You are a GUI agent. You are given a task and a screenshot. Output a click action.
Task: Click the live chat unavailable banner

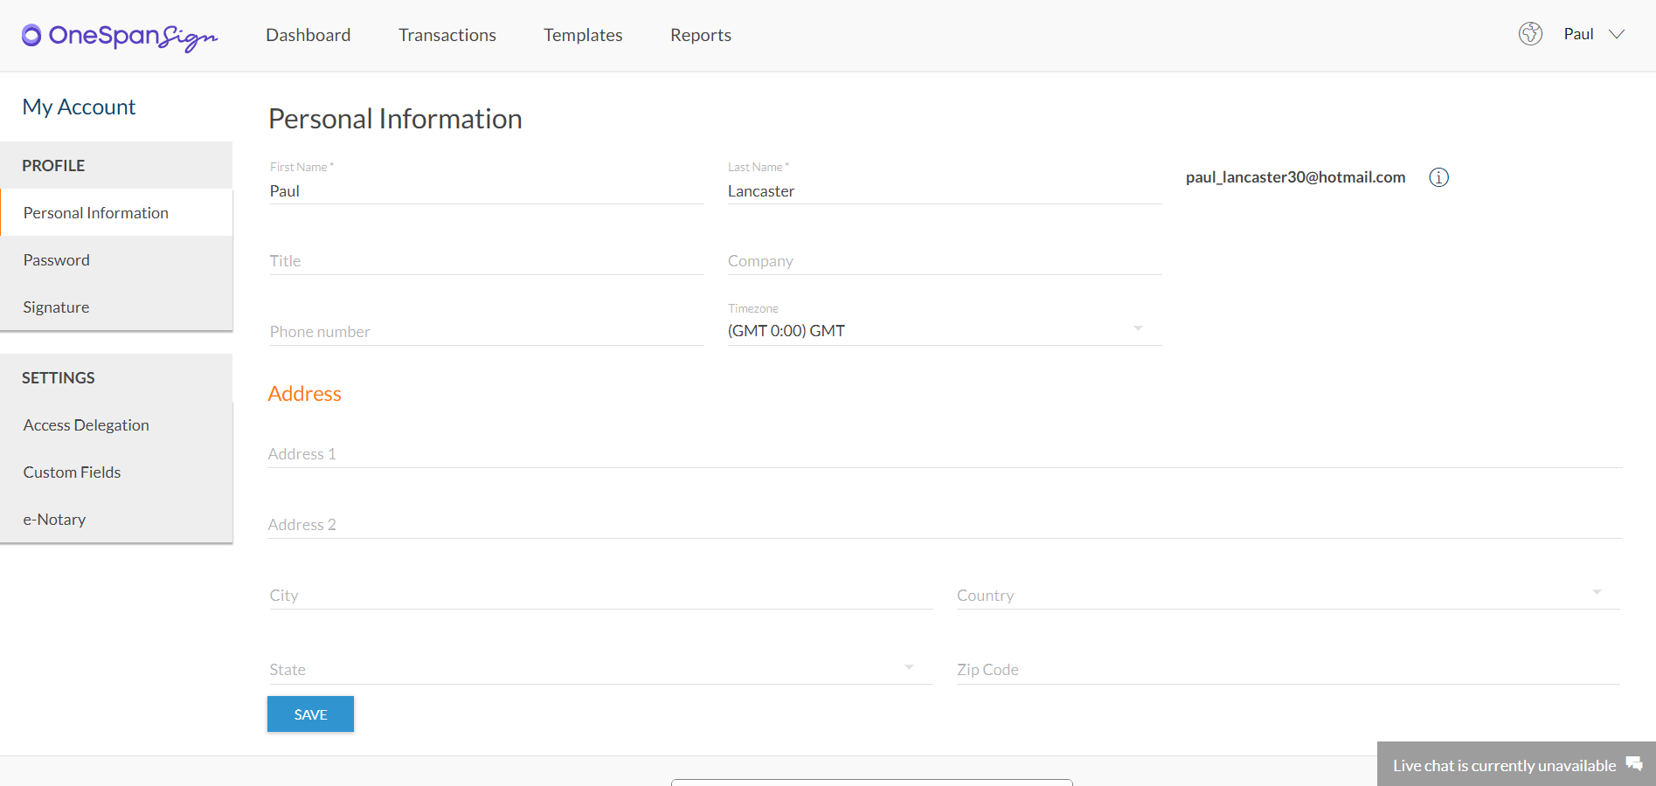tap(1516, 764)
